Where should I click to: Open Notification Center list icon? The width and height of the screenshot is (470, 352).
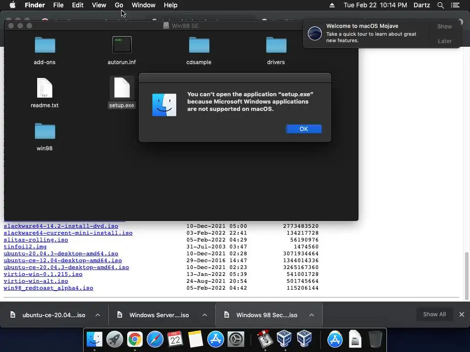pos(455,5)
